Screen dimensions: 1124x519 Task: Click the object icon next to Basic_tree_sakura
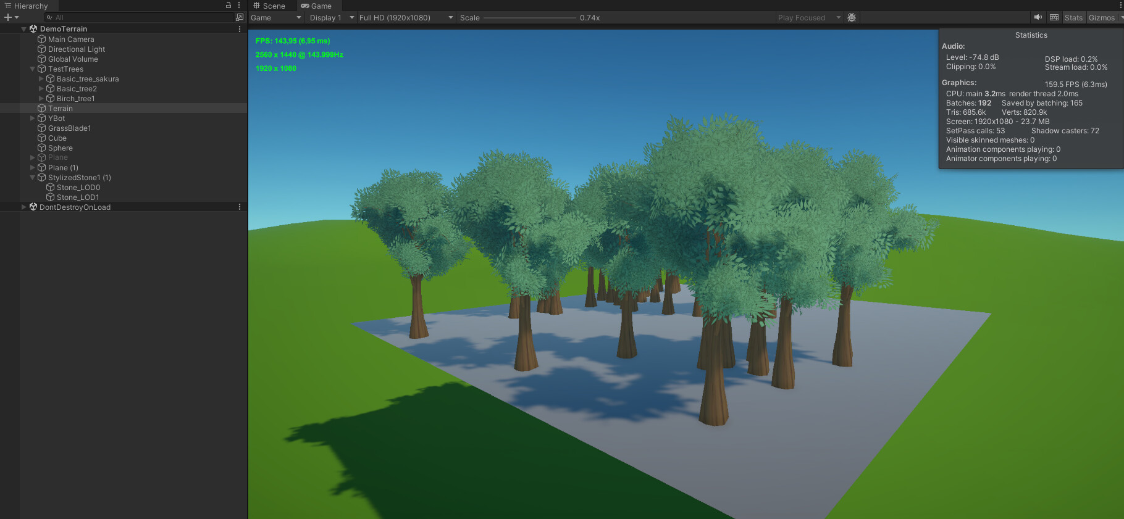tap(51, 78)
